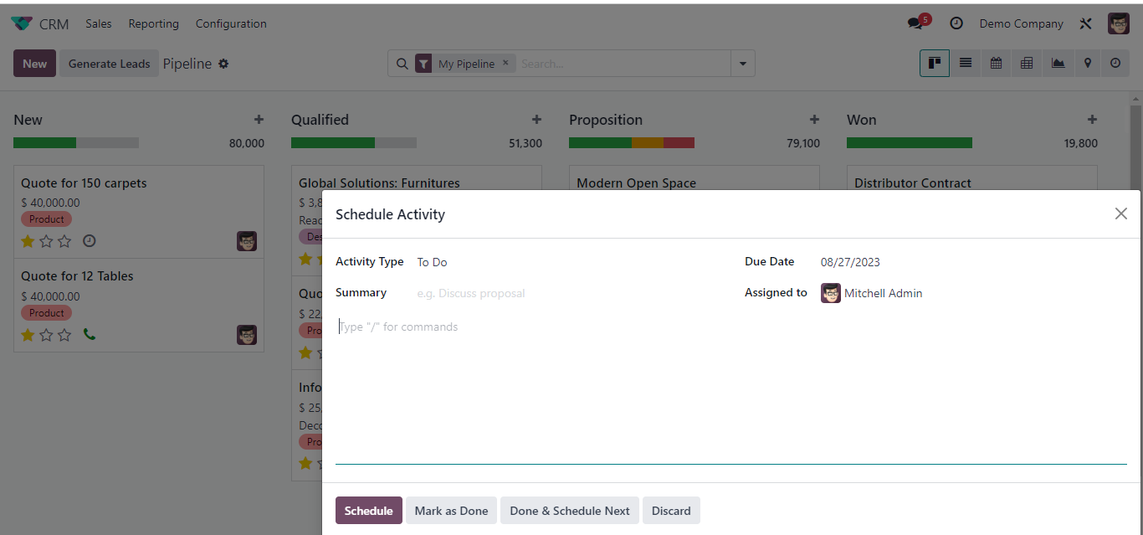
Task: Switch to pivot table view
Action: point(1027,63)
